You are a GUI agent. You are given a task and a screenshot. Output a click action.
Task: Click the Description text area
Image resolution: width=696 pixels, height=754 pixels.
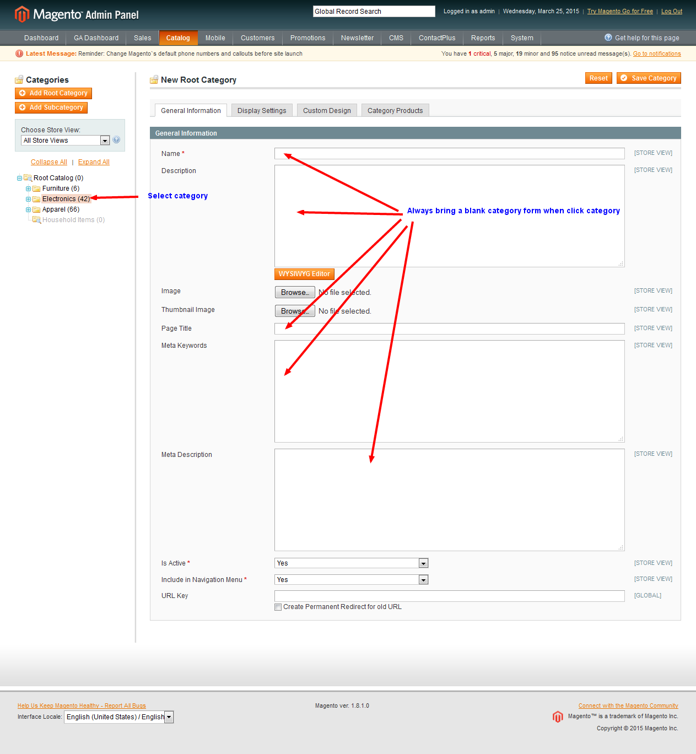[x=450, y=216]
